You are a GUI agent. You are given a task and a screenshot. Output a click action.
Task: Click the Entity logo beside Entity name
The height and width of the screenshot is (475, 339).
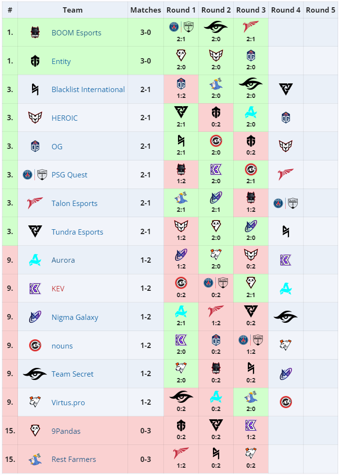[35, 61]
